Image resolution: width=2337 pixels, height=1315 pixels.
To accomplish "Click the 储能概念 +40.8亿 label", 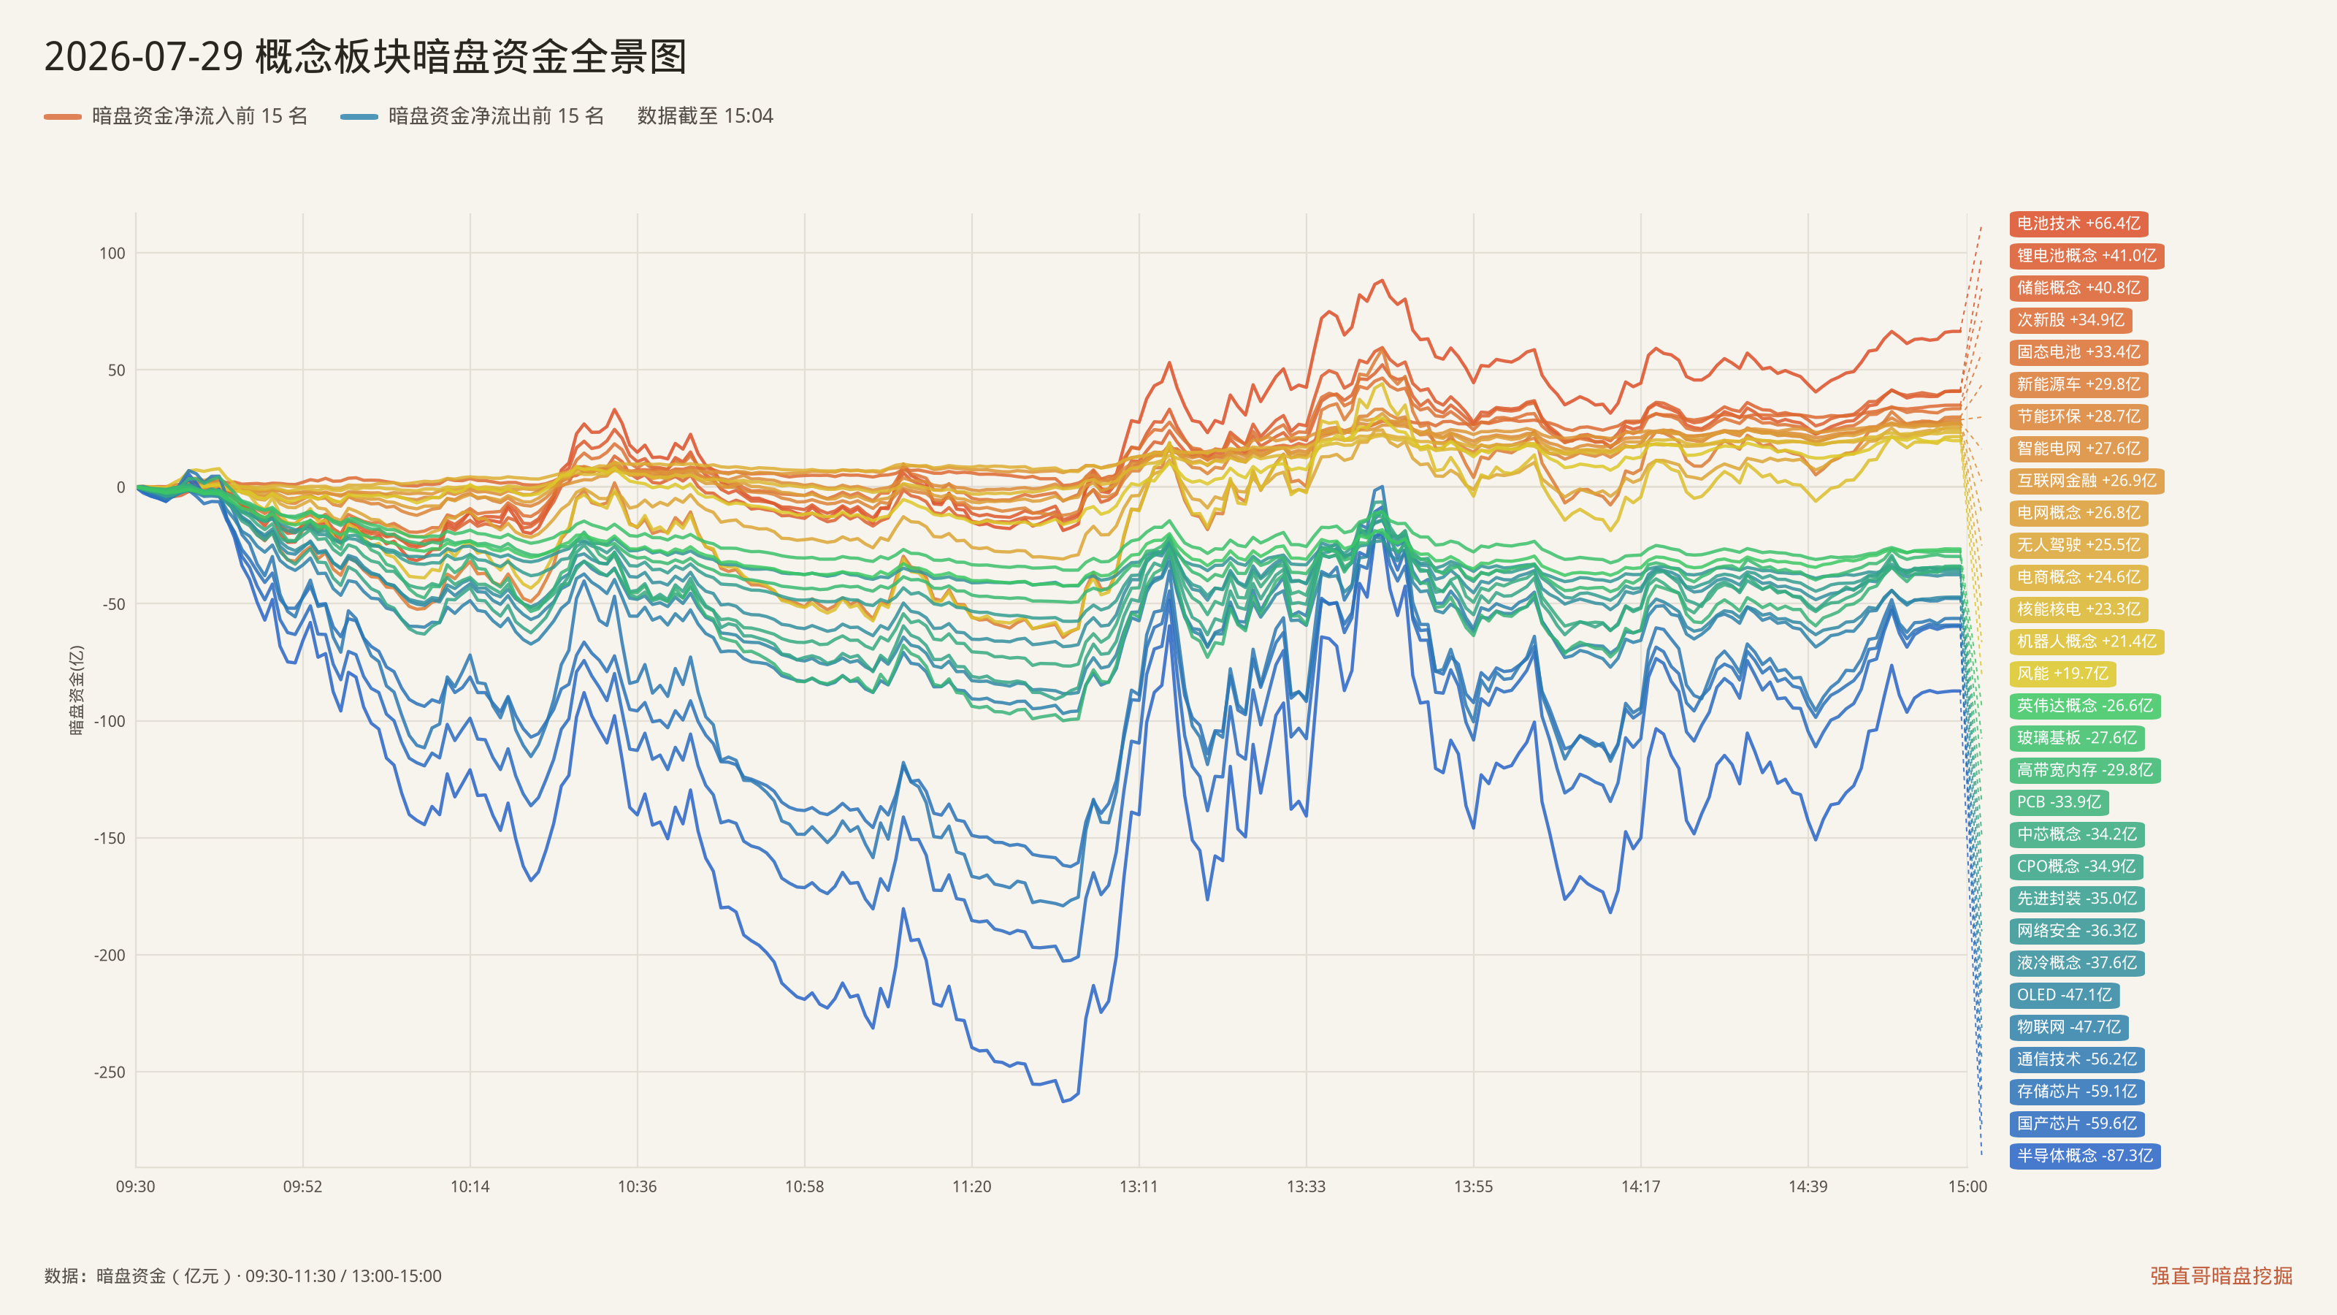I will click(x=2078, y=288).
